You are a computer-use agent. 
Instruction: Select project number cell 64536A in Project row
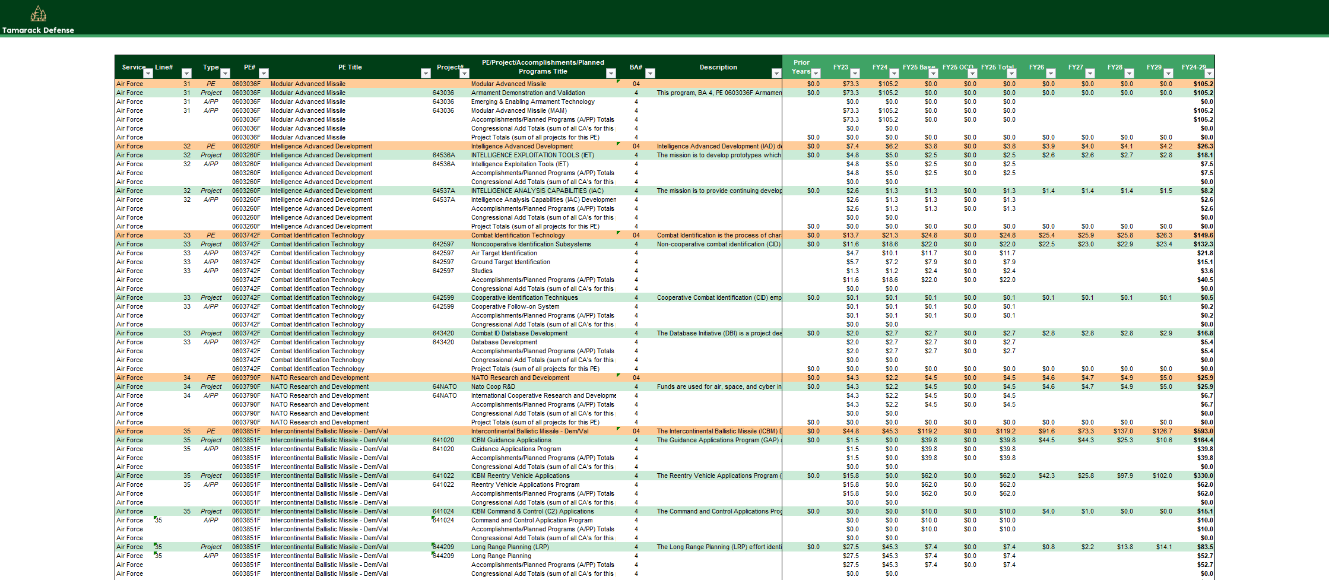pos(451,155)
